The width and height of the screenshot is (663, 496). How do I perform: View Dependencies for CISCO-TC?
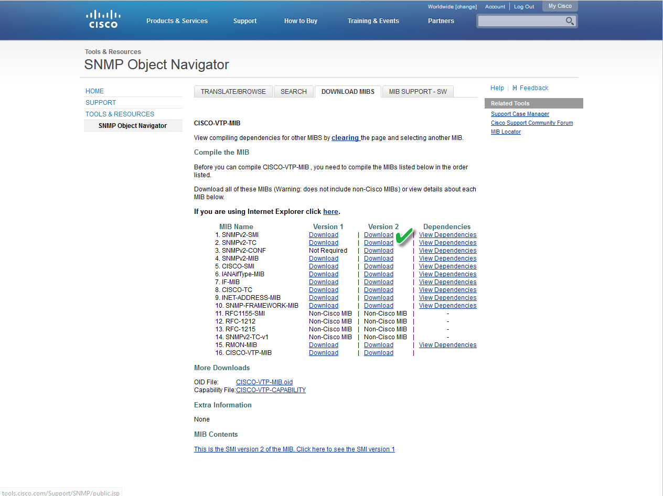pyautogui.click(x=448, y=290)
